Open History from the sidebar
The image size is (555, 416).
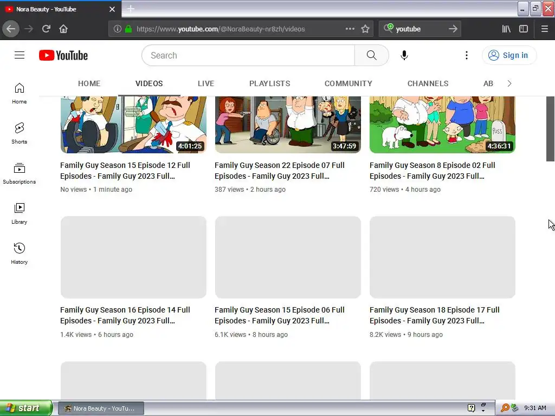point(20,253)
